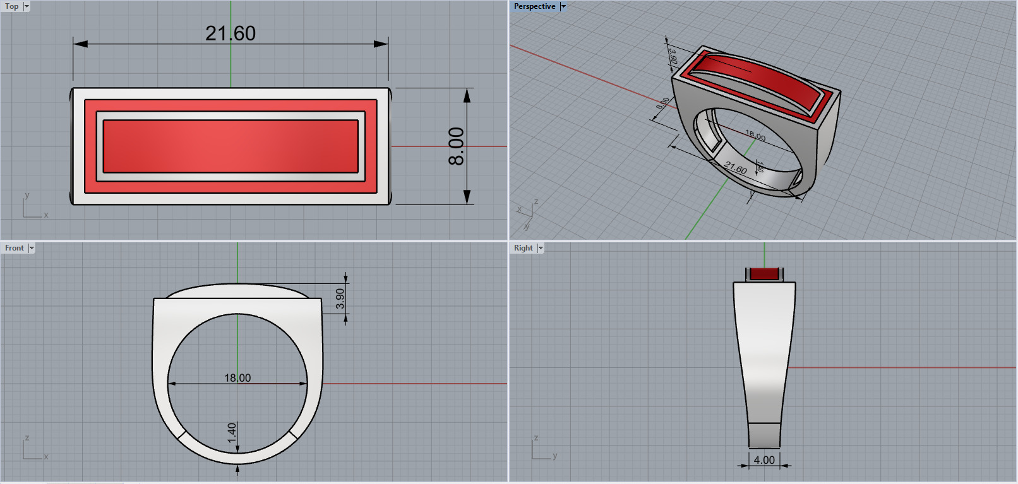The width and height of the screenshot is (1018, 484).
Task: Select the 21.60 dimension in Top view
Action: [x=231, y=33]
